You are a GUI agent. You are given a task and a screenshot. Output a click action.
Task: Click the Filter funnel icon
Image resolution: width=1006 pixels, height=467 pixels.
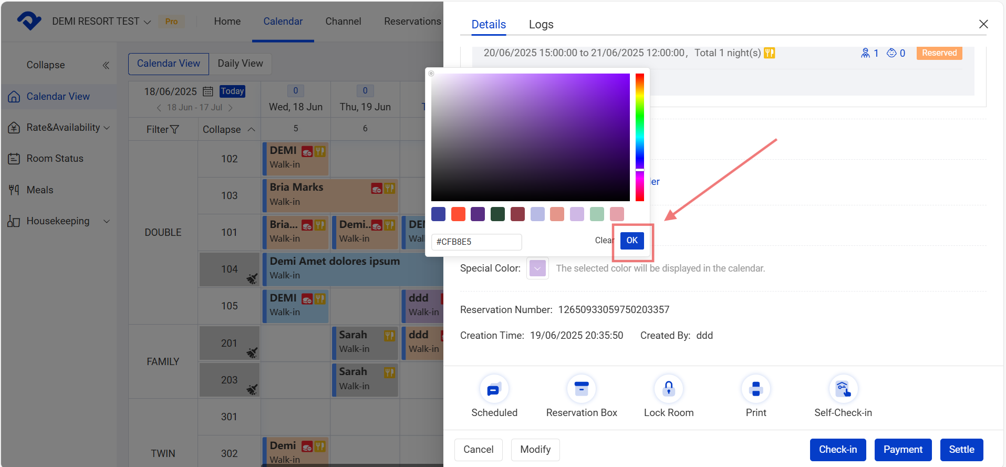coord(175,129)
